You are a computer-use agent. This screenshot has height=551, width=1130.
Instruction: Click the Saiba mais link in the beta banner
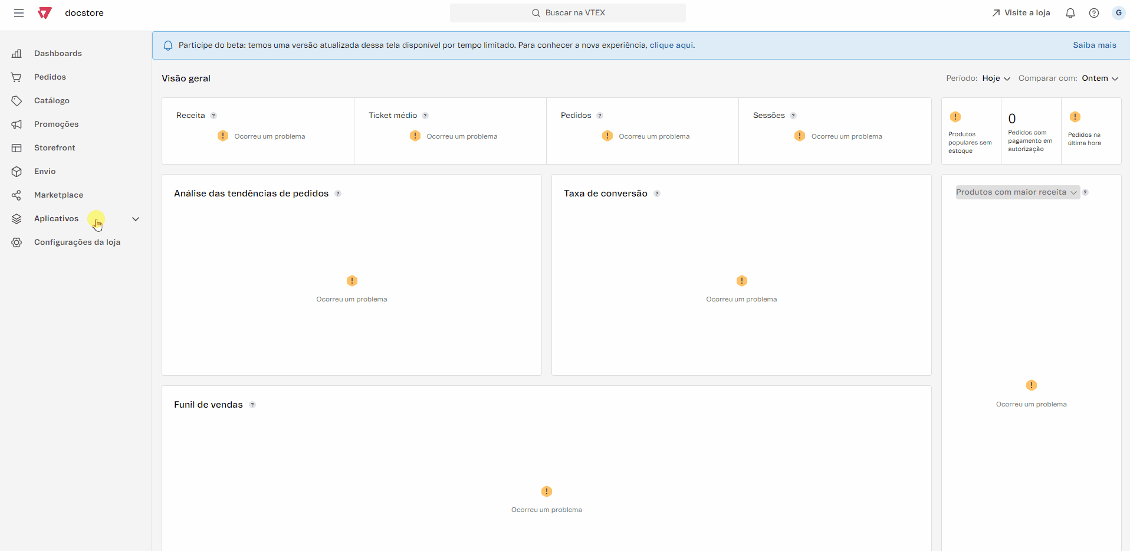1095,45
